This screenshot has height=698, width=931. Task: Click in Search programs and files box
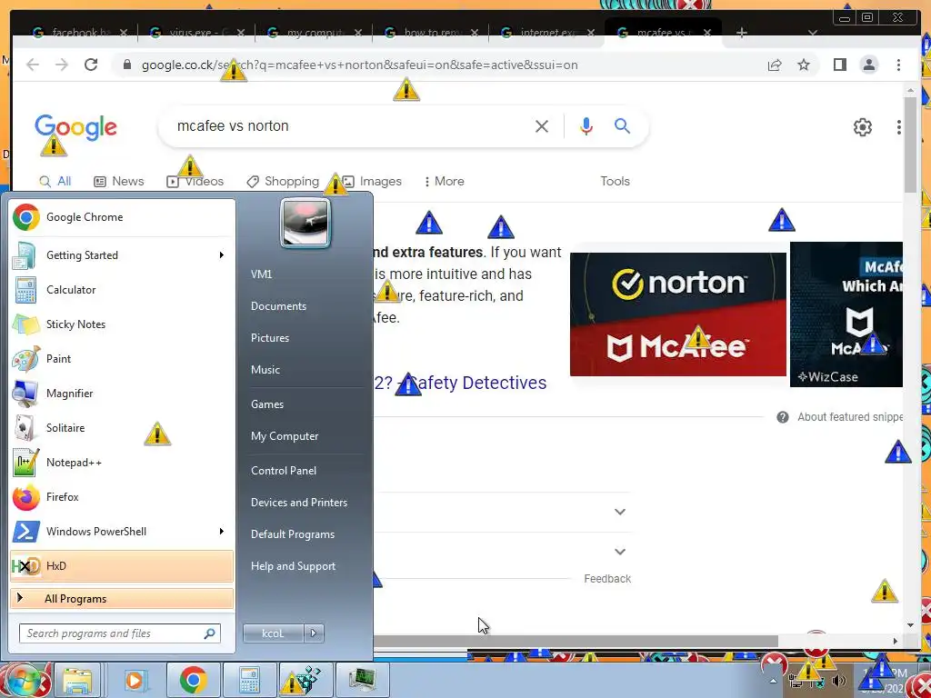pyautogui.click(x=119, y=633)
